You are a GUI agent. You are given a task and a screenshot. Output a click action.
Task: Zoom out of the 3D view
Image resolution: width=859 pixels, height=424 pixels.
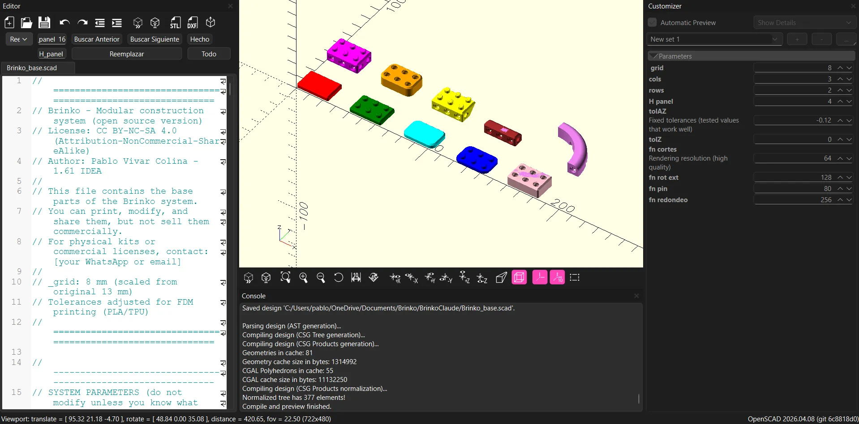321,278
